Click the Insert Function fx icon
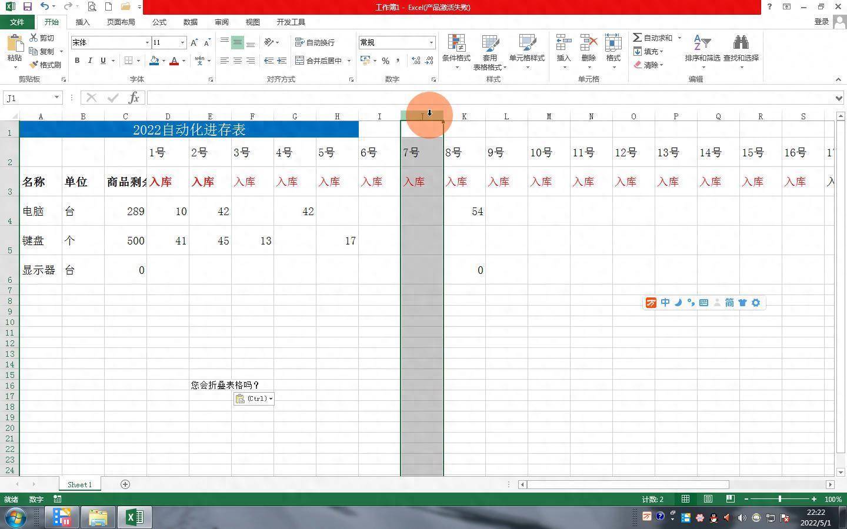 point(134,98)
